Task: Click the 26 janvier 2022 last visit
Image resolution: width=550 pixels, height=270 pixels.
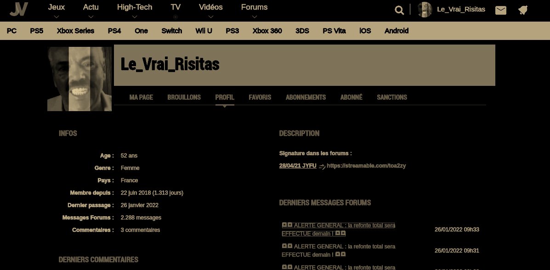Action: point(140,205)
